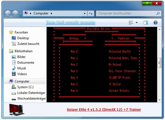
Task: Open Videos library
Action: 22,74
